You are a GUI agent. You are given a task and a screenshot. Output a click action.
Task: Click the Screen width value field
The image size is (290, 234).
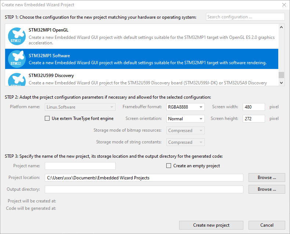click(253, 107)
